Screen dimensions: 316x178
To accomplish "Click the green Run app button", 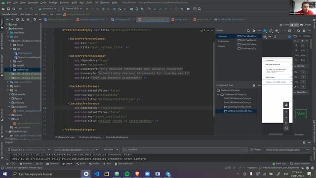I will pos(87,9).
